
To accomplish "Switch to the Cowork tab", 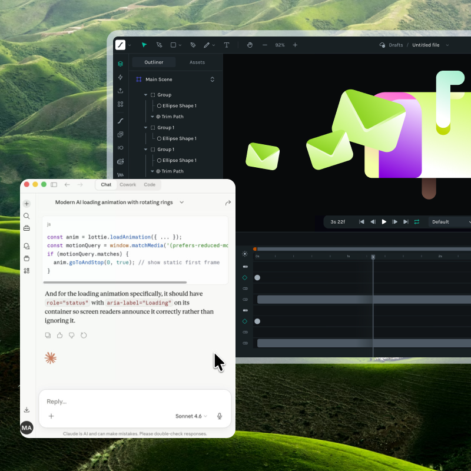I will (x=128, y=185).
